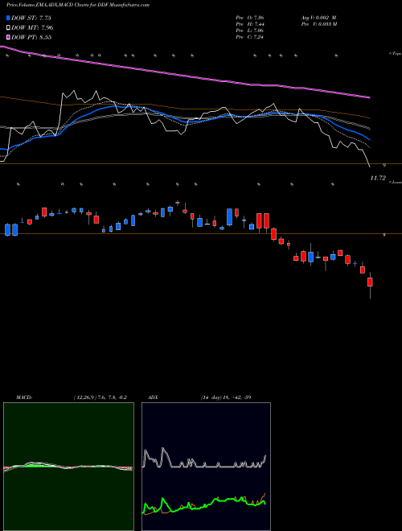402x531 pixels.
Task: Select the 'DOW PT: 8.55' legend label
Action: coord(31,37)
